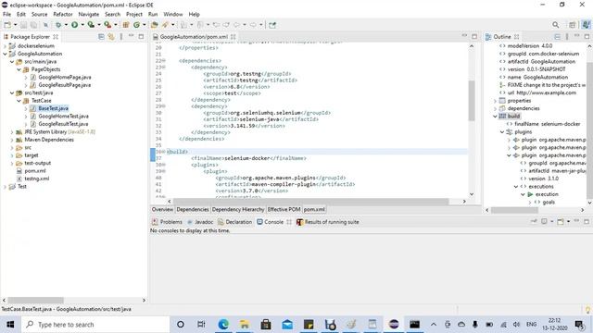The width and height of the screenshot is (593, 333).
Task: Toggle Link with Editor in Package Explorer
Action: coord(111,37)
